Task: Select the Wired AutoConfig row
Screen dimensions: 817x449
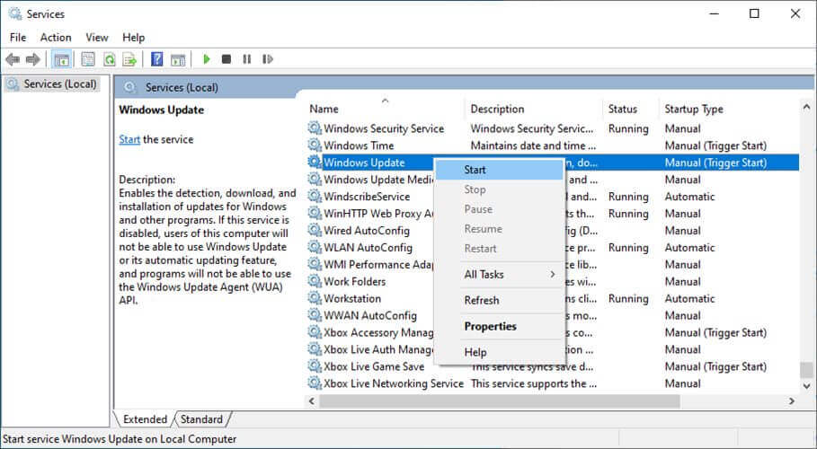Action: [552, 230]
